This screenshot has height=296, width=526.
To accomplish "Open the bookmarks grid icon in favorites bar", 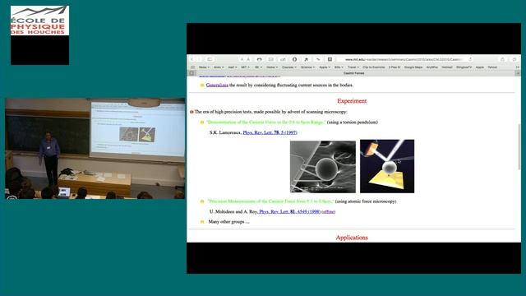I will point(192,67).
